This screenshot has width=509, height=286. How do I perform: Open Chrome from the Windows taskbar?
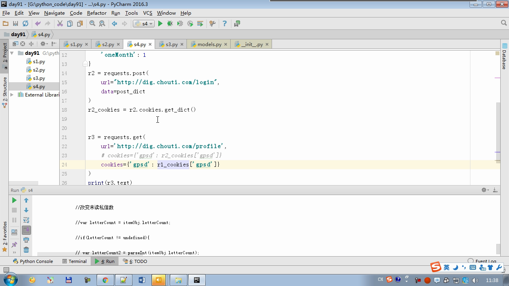coord(105,280)
